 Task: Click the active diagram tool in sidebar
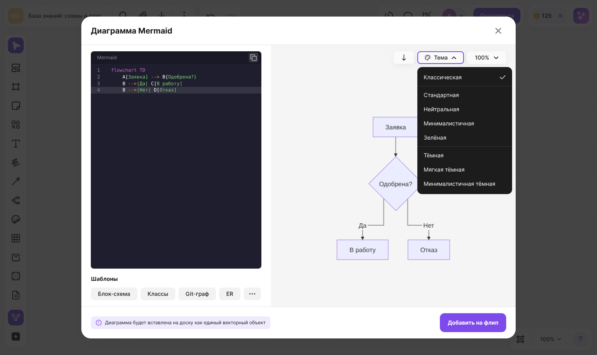16,318
